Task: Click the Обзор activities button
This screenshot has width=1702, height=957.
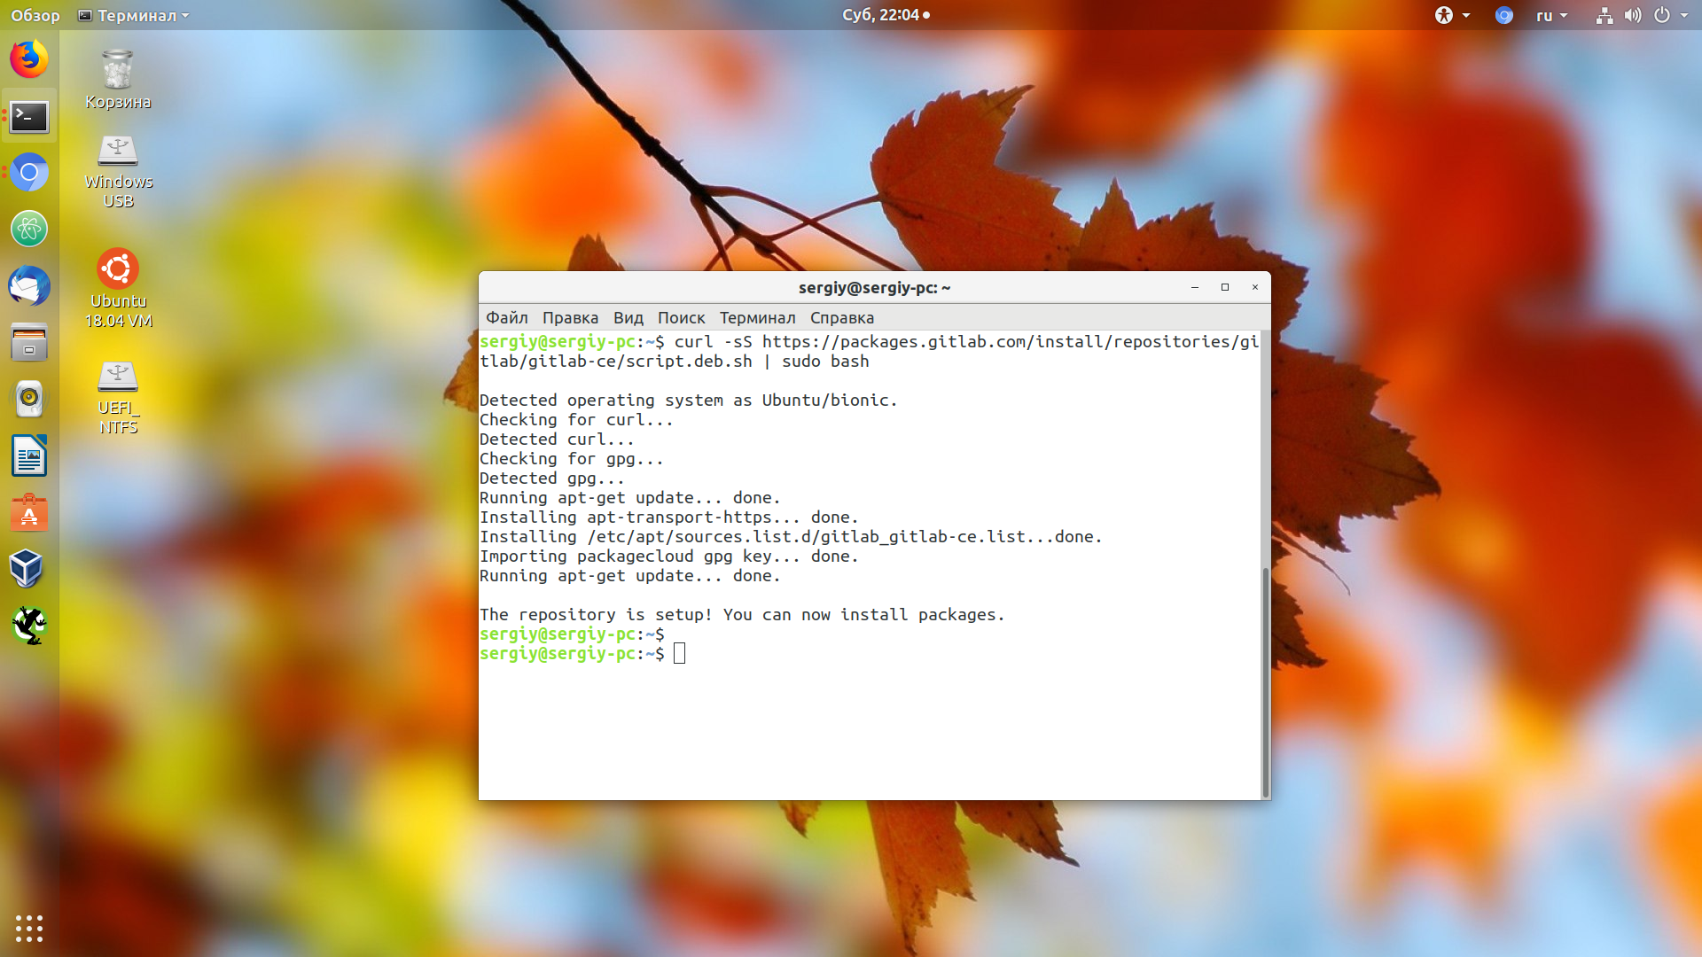Action: (35, 15)
